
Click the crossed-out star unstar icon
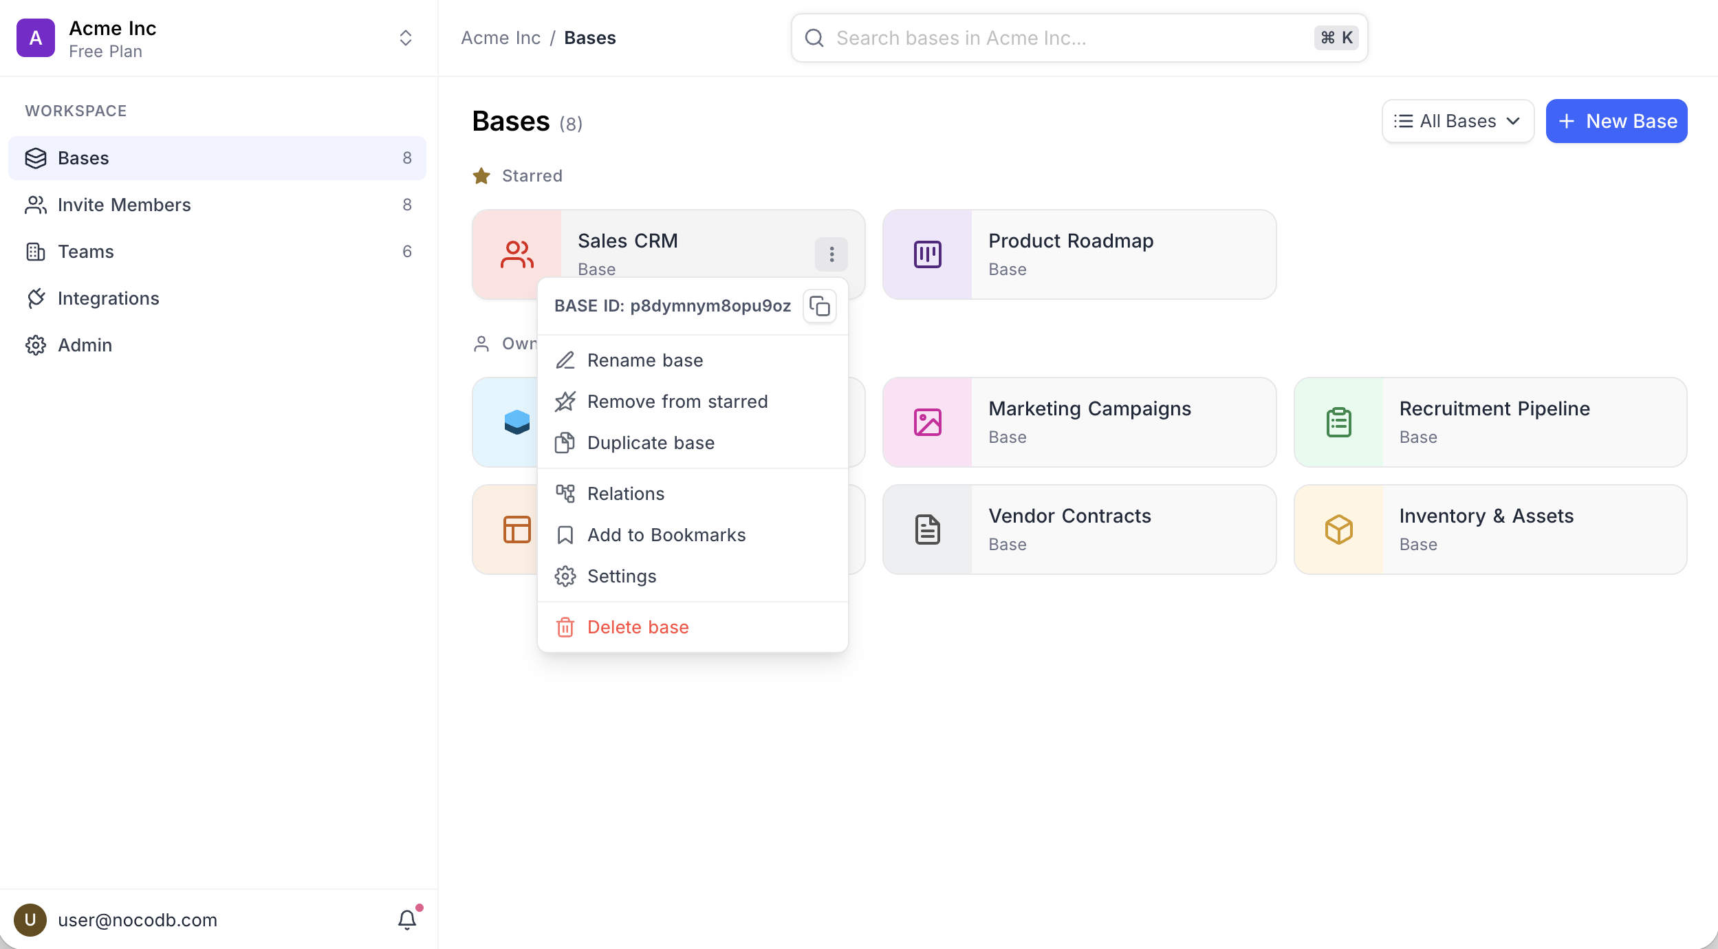pos(565,402)
